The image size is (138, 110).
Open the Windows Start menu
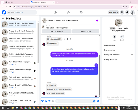pyautogui.click(x=2, y=108)
